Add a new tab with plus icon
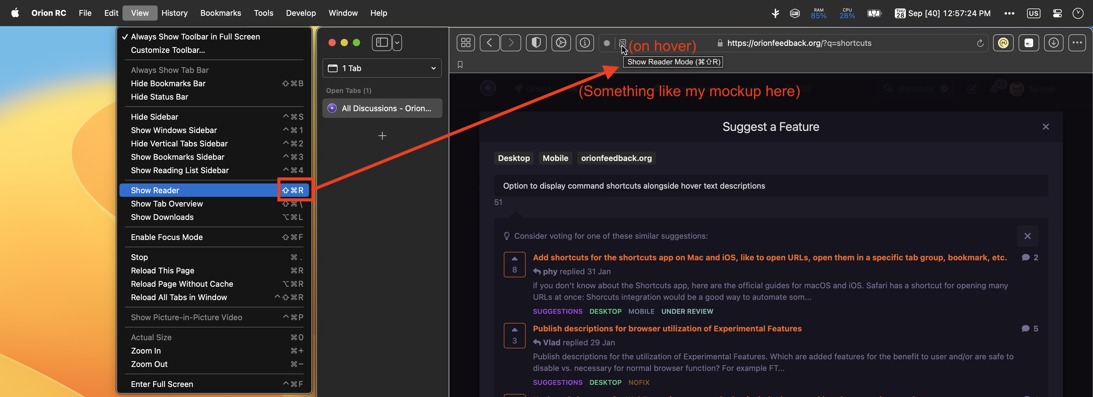Image resolution: width=1093 pixels, height=397 pixels. [x=382, y=136]
